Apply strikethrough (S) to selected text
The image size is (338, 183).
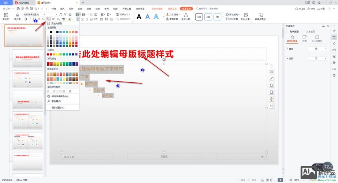[43, 19]
